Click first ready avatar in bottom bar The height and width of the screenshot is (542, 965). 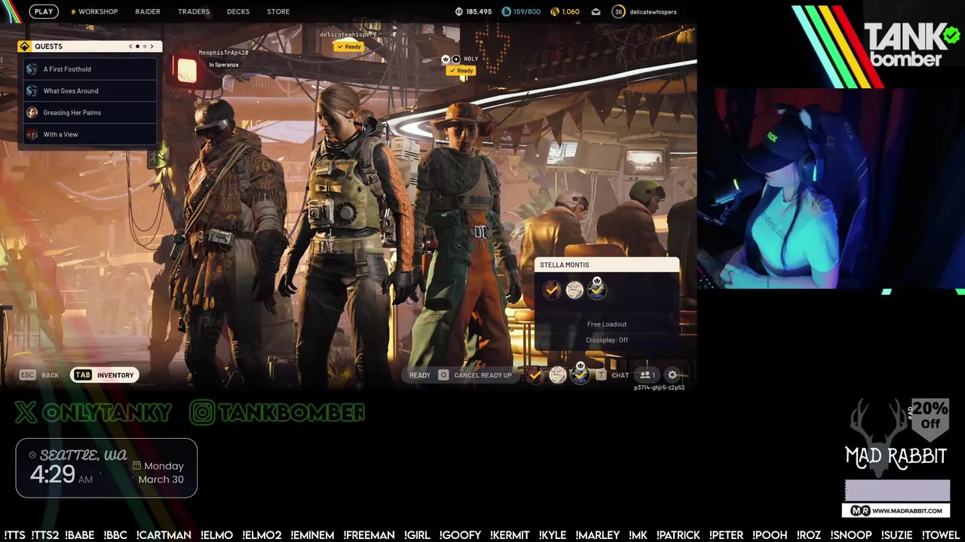pos(535,375)
